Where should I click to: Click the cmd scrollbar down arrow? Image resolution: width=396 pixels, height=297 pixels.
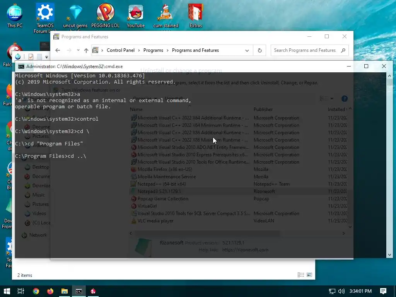(389, 255)
